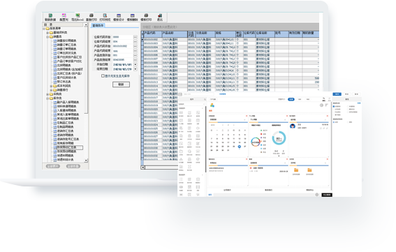
Task: Select the query conditions tab
Action: coord(98,26)
